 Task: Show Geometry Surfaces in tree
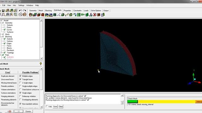point(5,32)
